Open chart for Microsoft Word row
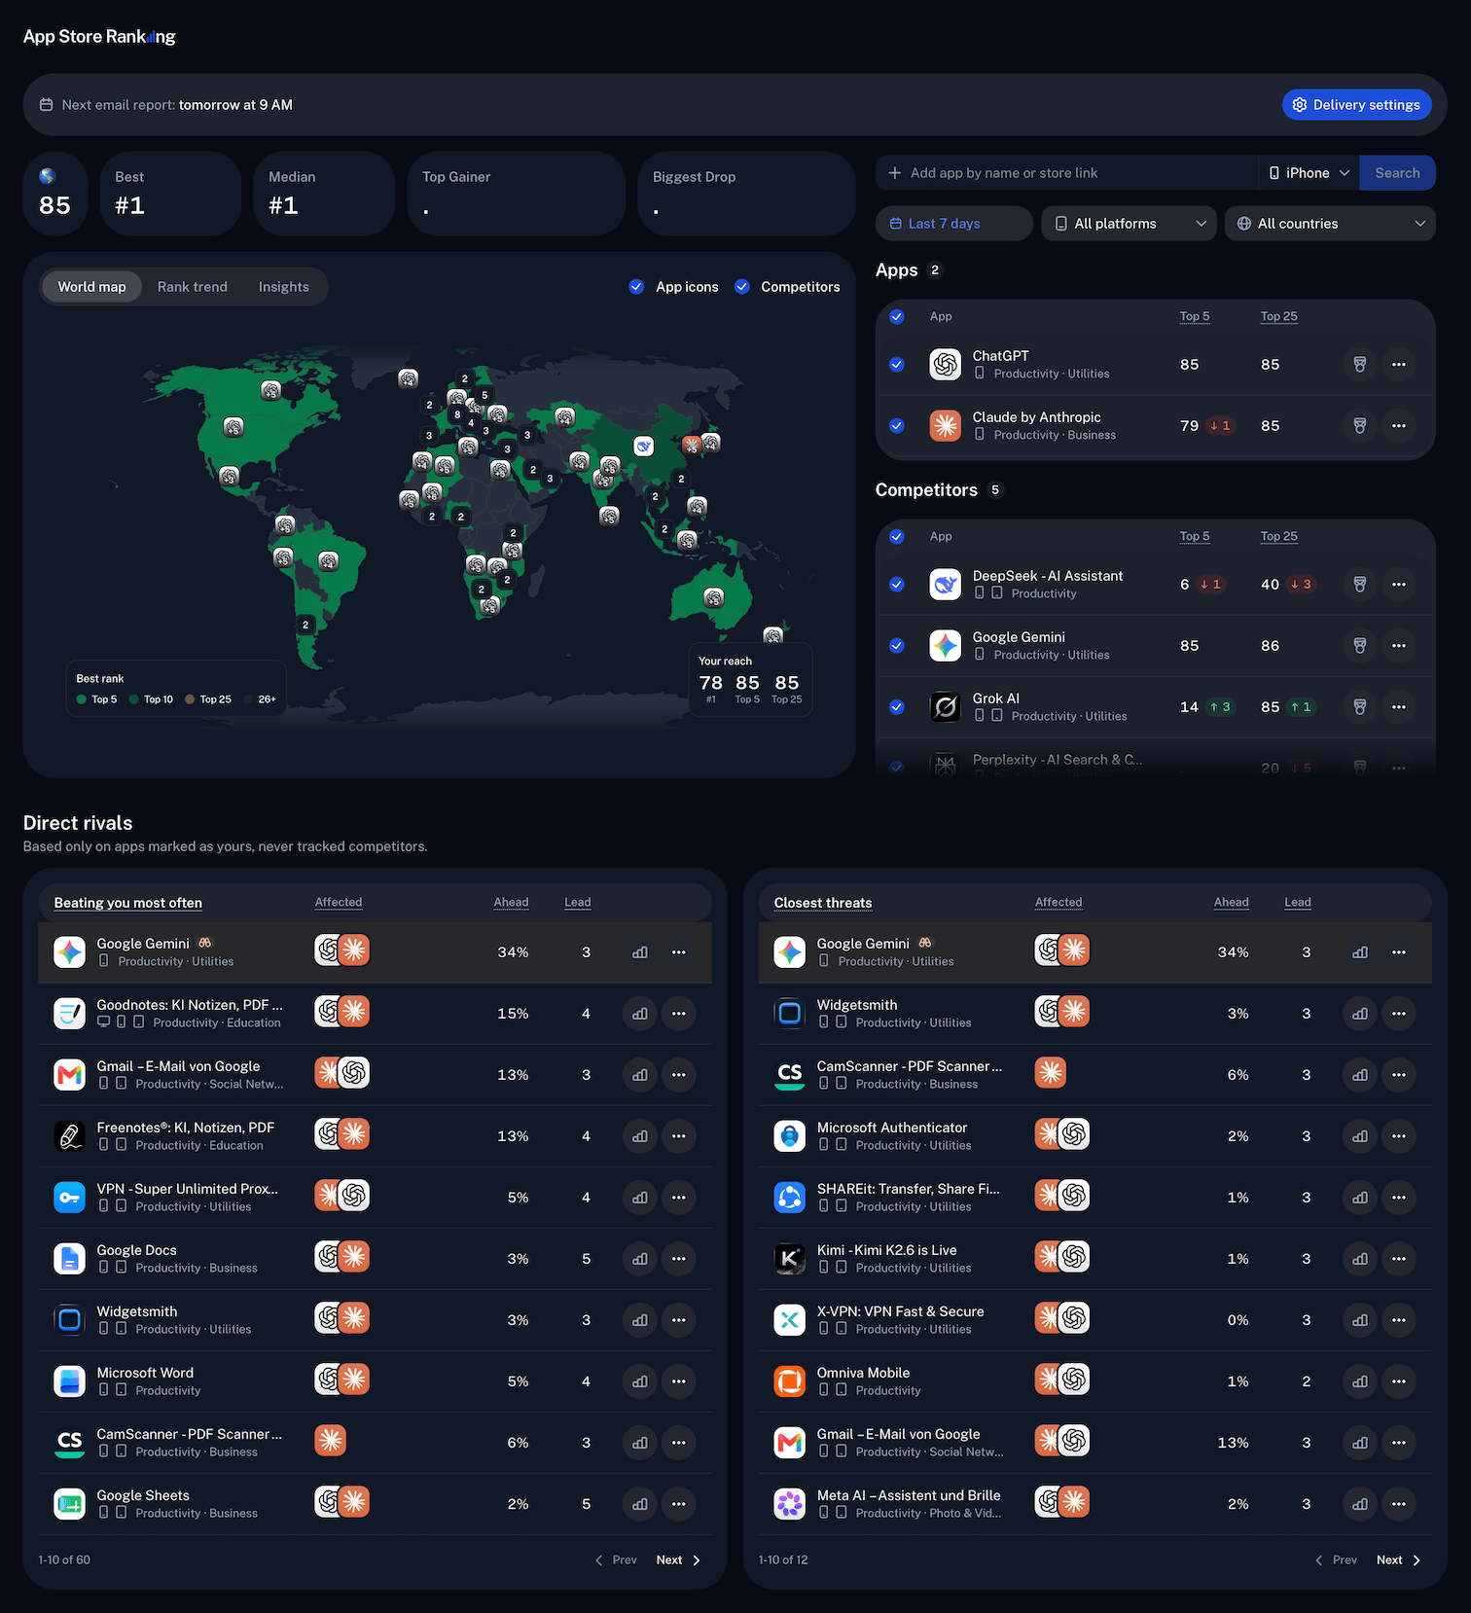 pos(640,1381)
